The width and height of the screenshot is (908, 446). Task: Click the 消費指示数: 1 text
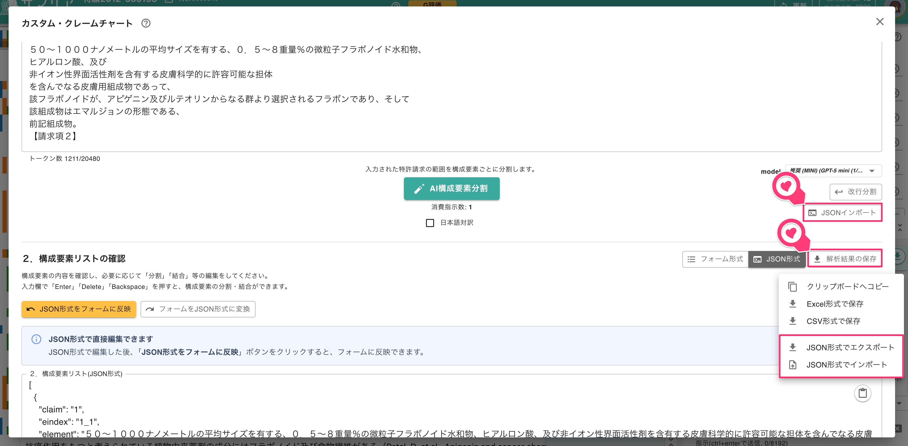(452, 207)
